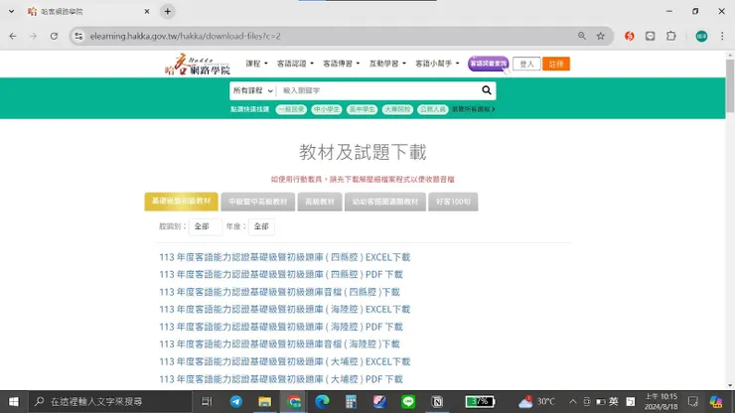The width and height of the screenshot is (735, 413).
Task: Expand the 客語傳習 navigation menu
Action: click(x=341, y=64)
